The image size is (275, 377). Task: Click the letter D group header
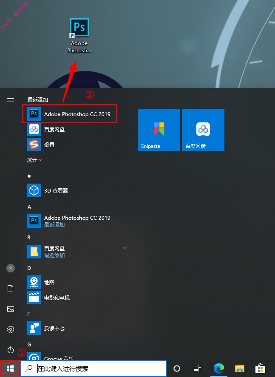pyautogui.click(x=29, y=268)
